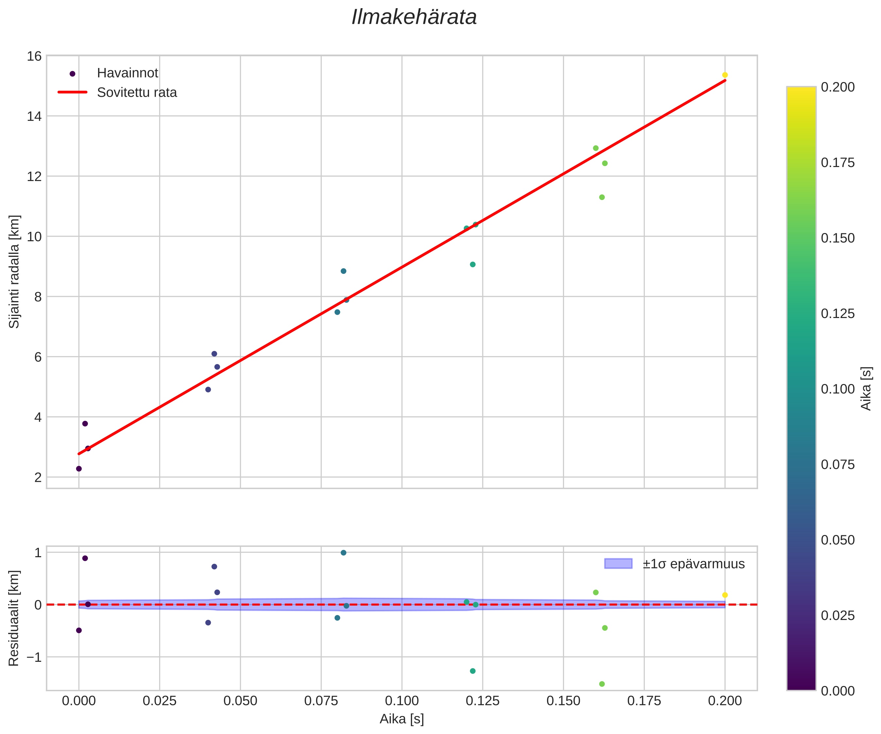Click the Sovitettu rata legend line
The image size is (881, 734).
pyautogui.click(x=72, y=92)
